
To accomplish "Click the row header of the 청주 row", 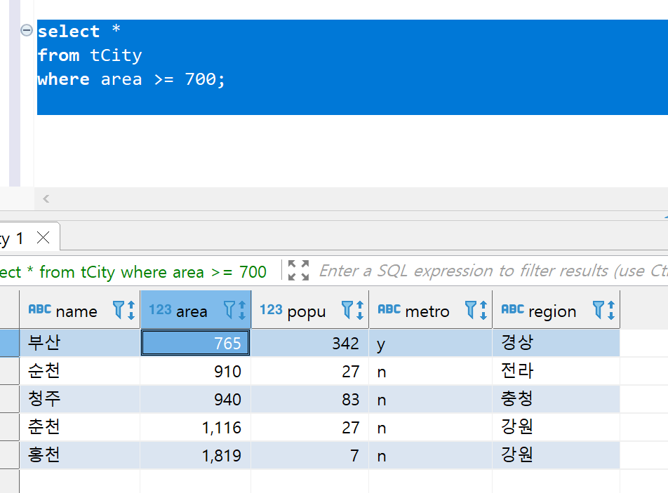I will pyautogui.click(x=9, y=399).
